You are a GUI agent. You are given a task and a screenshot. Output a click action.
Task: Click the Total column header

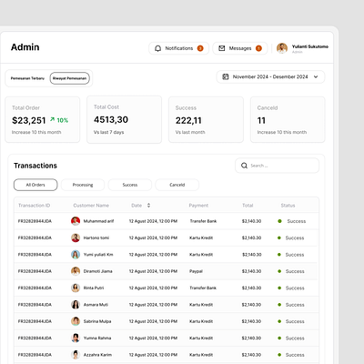248,206
